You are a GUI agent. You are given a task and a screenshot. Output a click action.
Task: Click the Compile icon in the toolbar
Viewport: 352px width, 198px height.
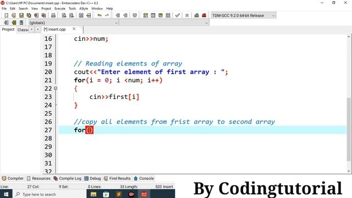pos(145,15)
